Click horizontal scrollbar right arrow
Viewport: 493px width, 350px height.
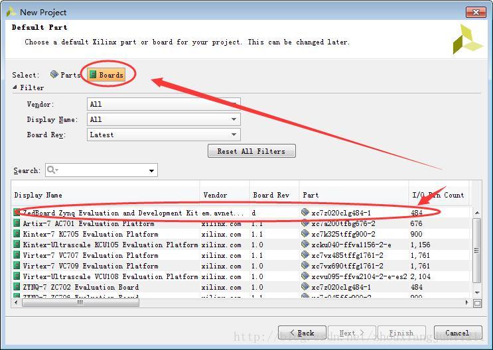(467, 302)
